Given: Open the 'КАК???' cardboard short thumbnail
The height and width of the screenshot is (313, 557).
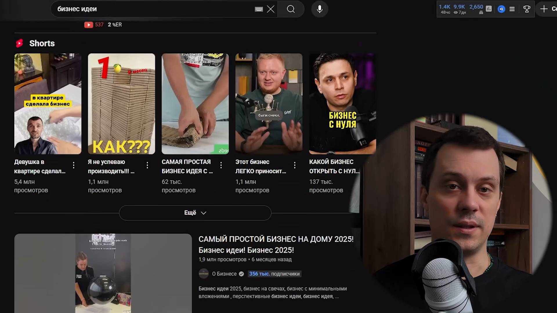Looking at the screenshot, I should click(121, 103).
